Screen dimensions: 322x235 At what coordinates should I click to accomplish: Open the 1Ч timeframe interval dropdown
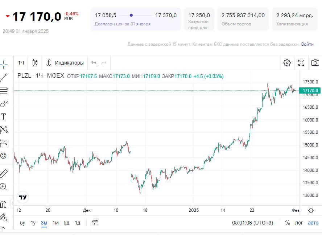(21, 63)
